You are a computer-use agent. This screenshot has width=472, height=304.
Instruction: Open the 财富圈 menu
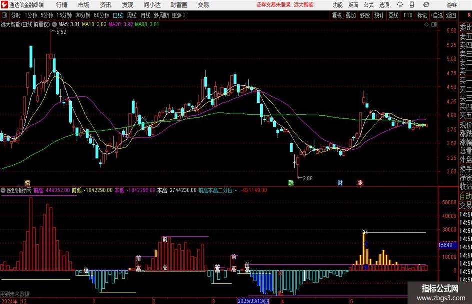[x=179, y=5]
